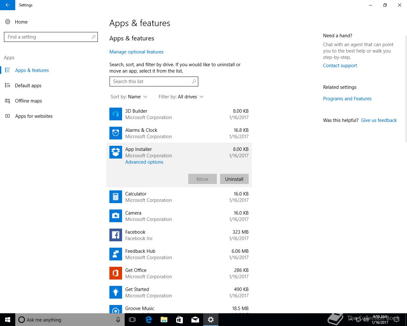The height and width of the screenshot is (326, 407).
Task: Click the Get Office app icon
Action: click(116, 273)
